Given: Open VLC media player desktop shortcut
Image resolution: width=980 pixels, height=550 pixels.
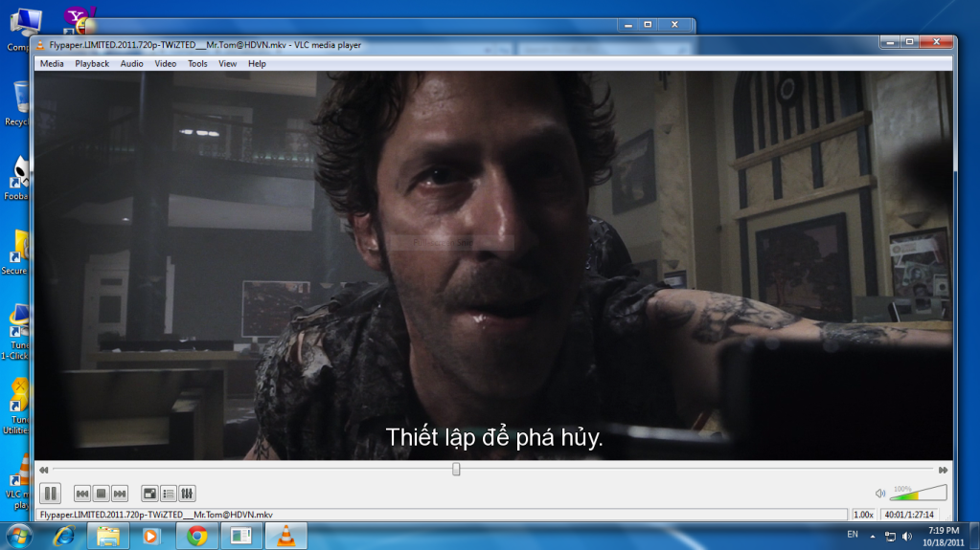Looking at the screenshot, I should [17, 482].
